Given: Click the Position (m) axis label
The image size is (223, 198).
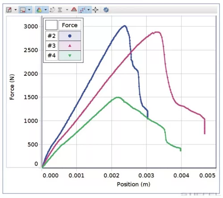Looking at the screenshot, I should click(x=133, y=184).
